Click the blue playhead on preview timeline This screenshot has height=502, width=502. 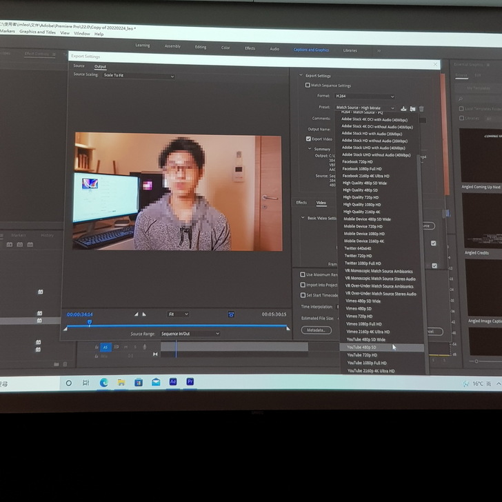coord(90,323)
